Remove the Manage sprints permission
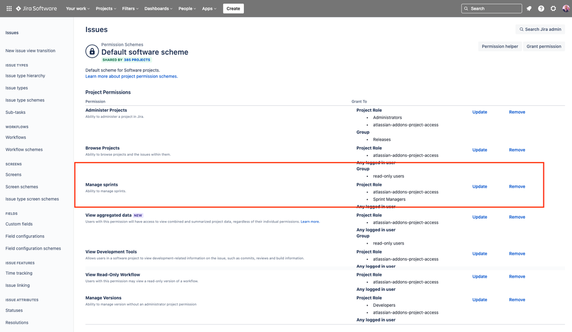This screenshot has width=572, height=332. [517, 187]
